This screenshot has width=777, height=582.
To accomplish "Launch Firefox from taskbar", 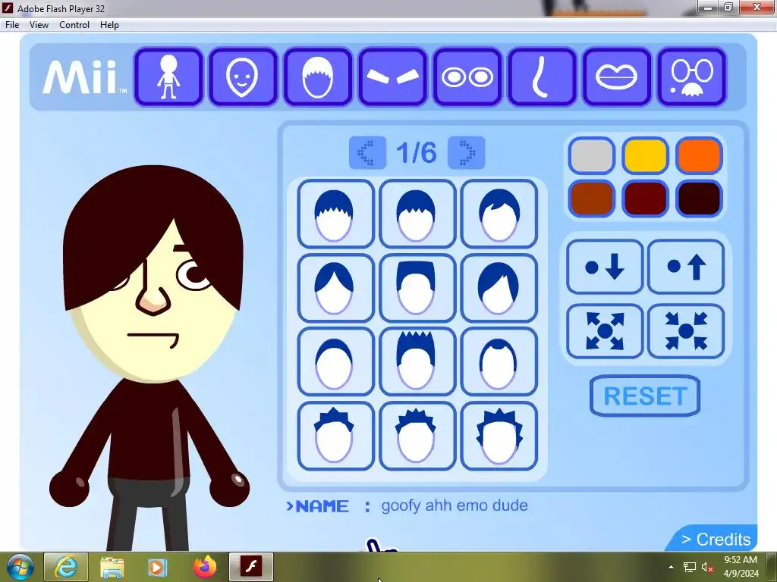I will pos(205,567).
